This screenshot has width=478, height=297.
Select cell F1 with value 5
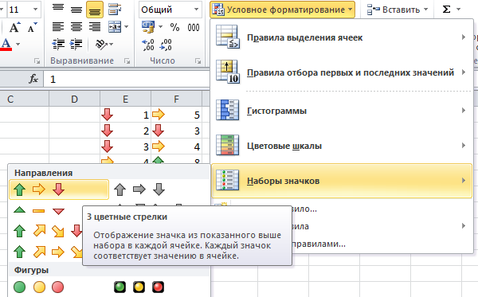176,115
